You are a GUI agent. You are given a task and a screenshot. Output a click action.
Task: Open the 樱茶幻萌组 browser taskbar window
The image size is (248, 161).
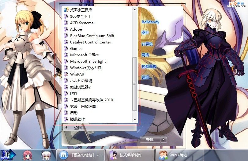tap(81, 155)
